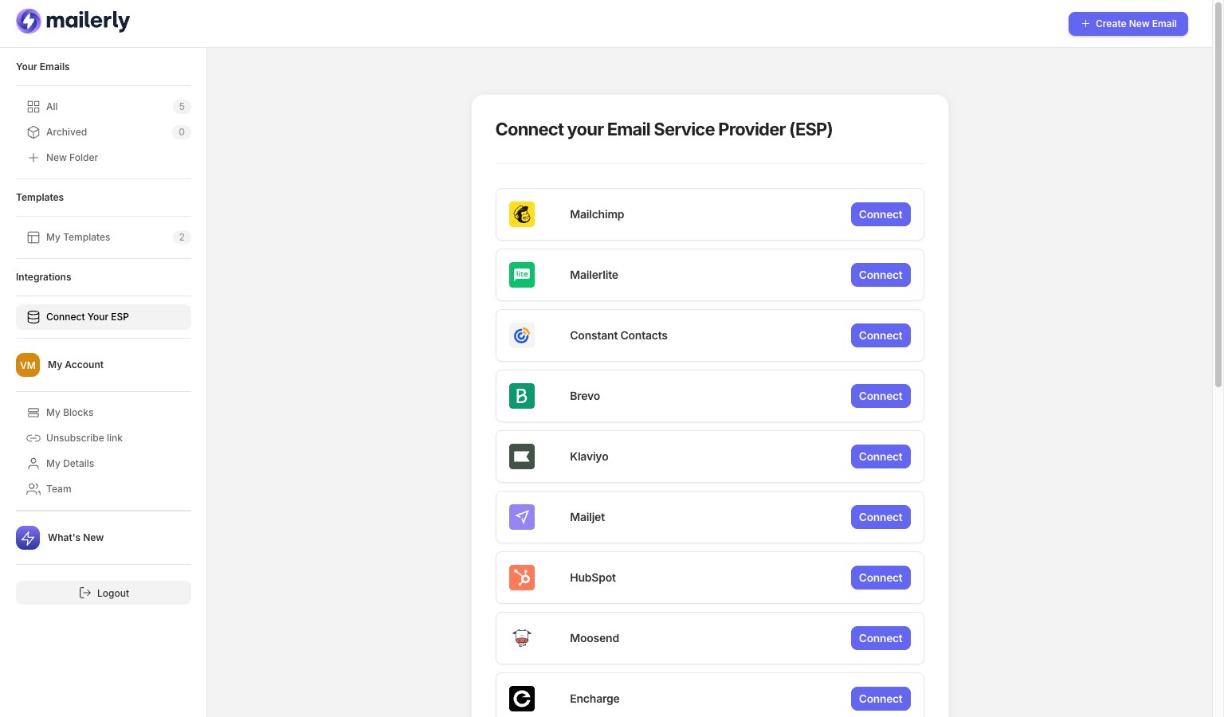Screen dimensions: 1224x717
Task: Click the Mailchimp monkey icon
Action: pyautogui.click(x=522, y=214)
